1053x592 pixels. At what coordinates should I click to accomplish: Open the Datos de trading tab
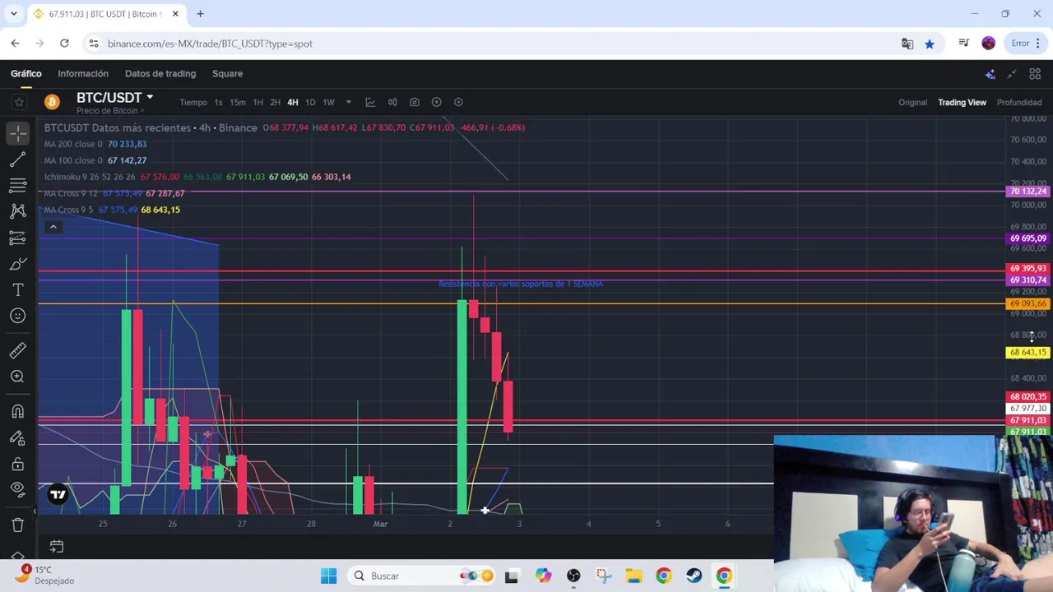[x=160, y=74]
